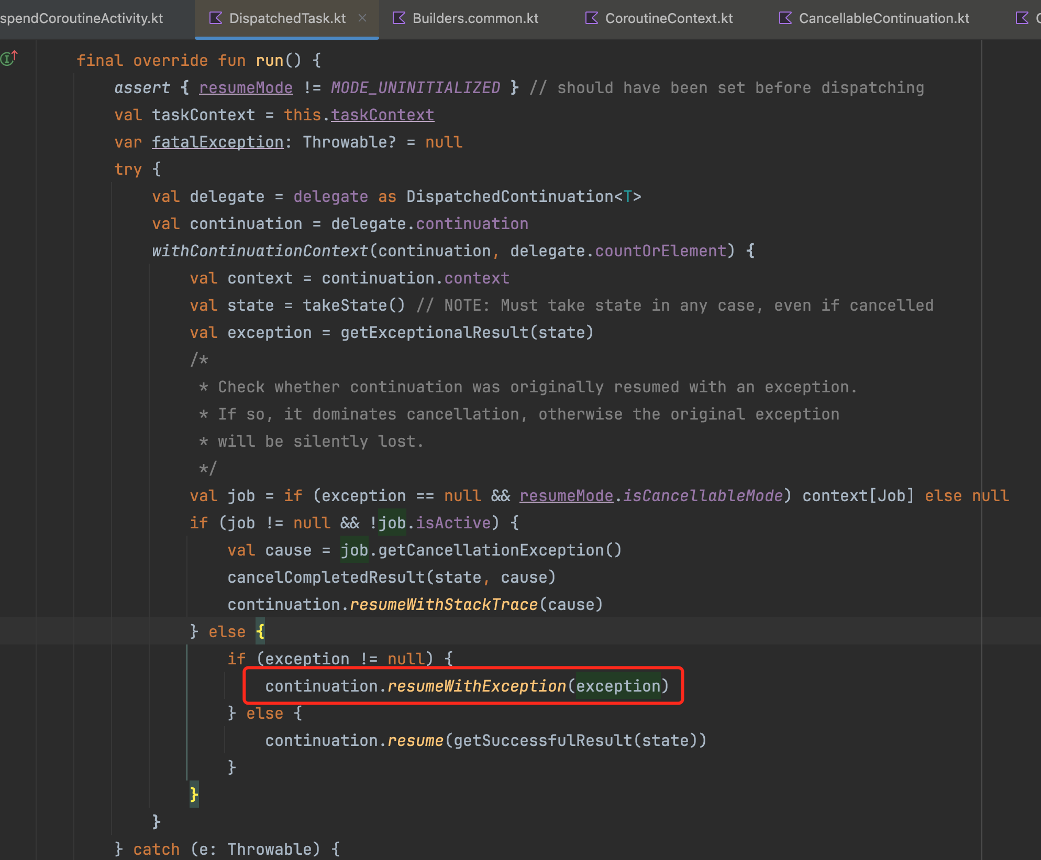
Task: Click the resumeMode reference in assert line
Action: [246, 87]
